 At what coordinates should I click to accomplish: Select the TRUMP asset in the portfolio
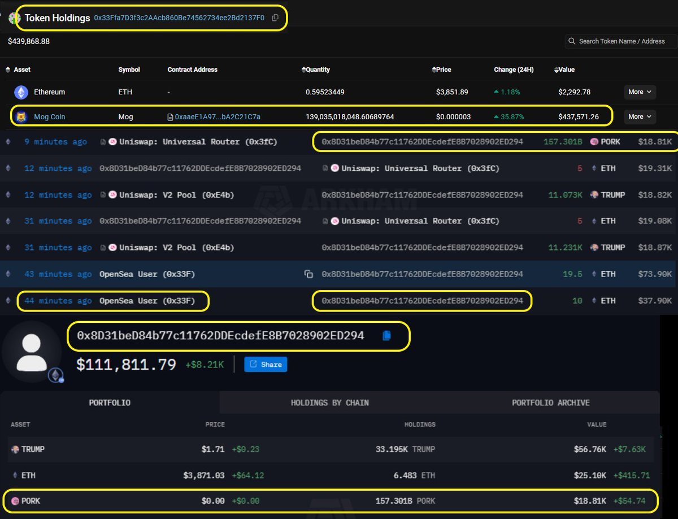point(33,449)
